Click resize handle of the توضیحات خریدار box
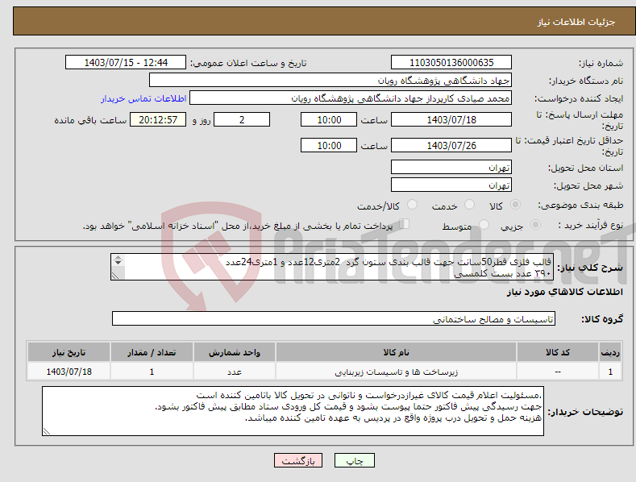 (47, 432)
